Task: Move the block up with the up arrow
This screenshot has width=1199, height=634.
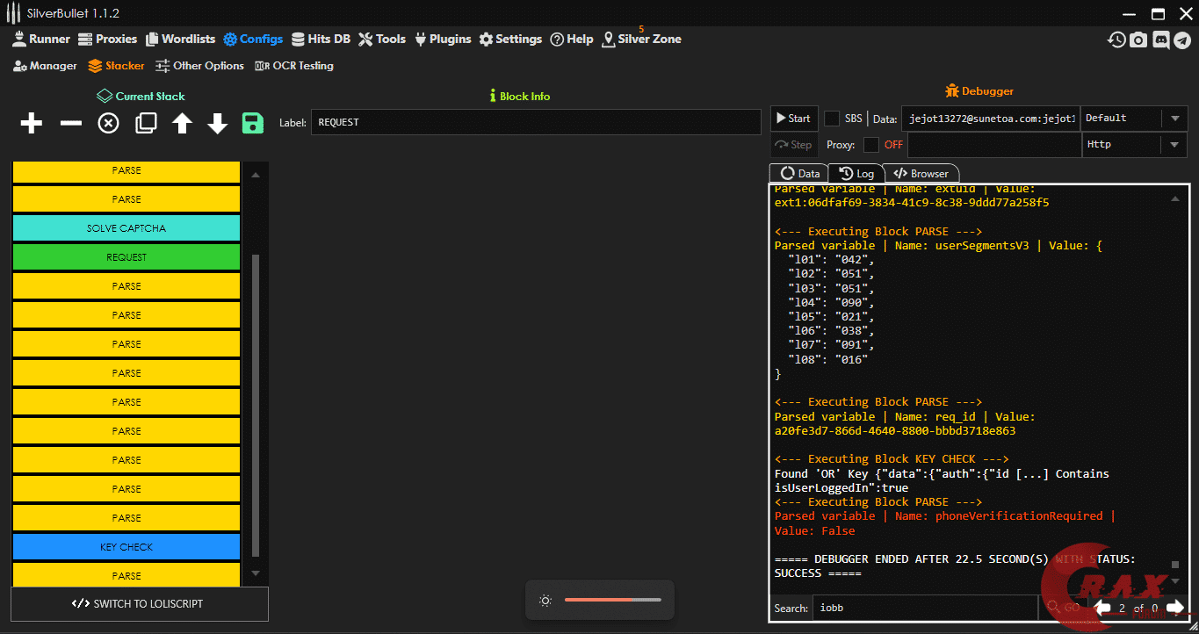Action: 182,123
